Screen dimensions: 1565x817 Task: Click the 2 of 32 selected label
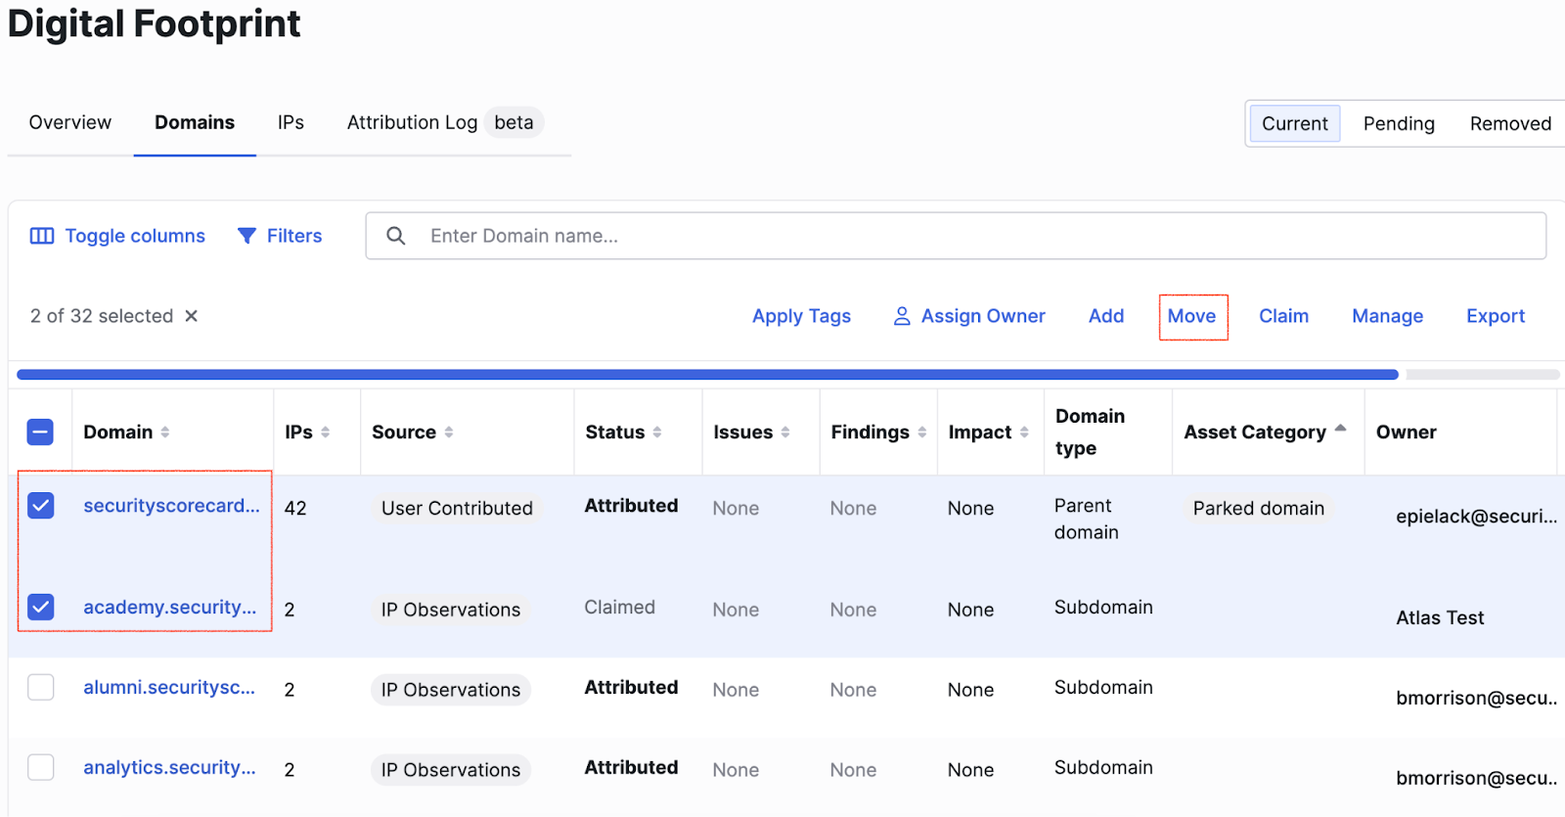click(x=102, y=316)
